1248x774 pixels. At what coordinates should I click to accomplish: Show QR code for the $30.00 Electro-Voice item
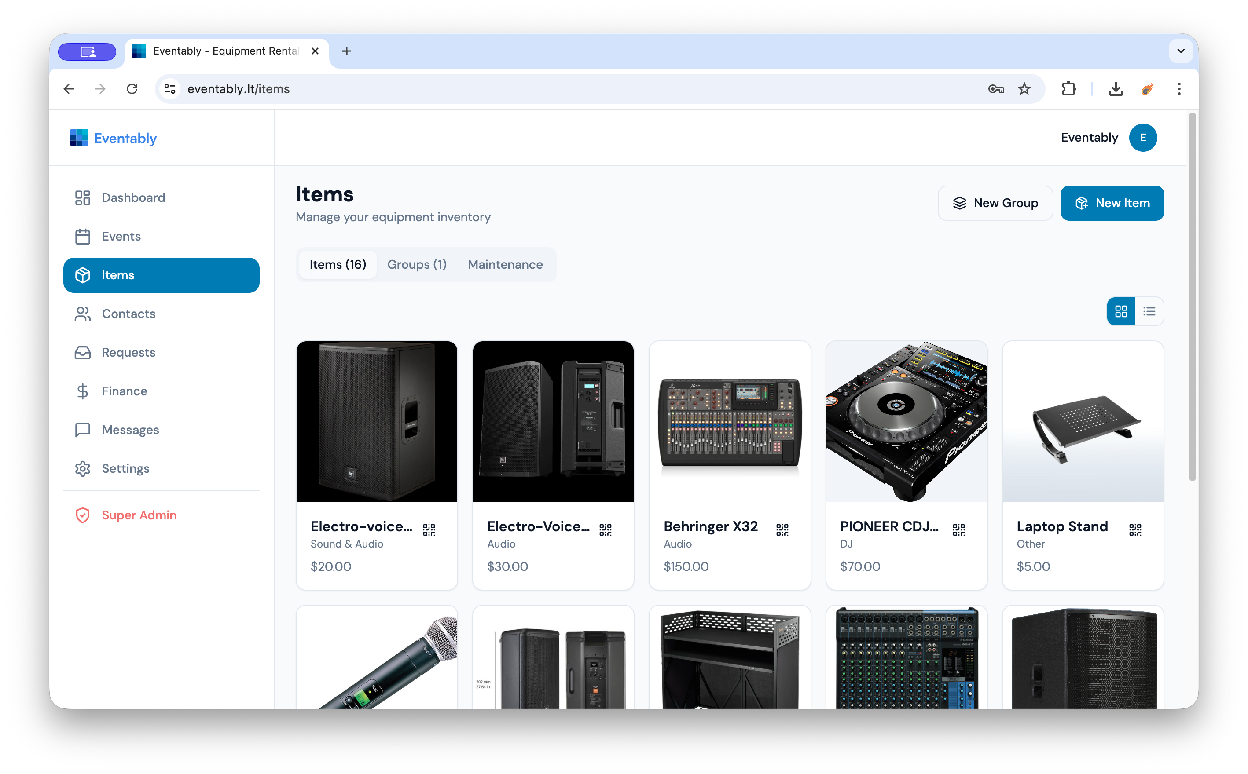tap(606, 529)
